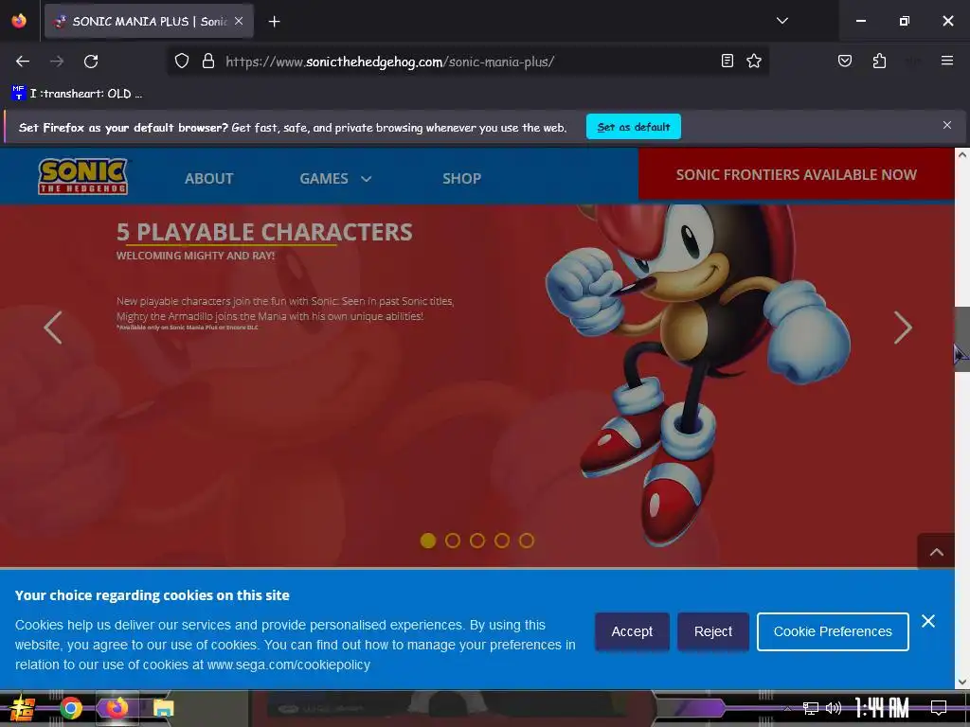Go to previous carousel slide

53,328
